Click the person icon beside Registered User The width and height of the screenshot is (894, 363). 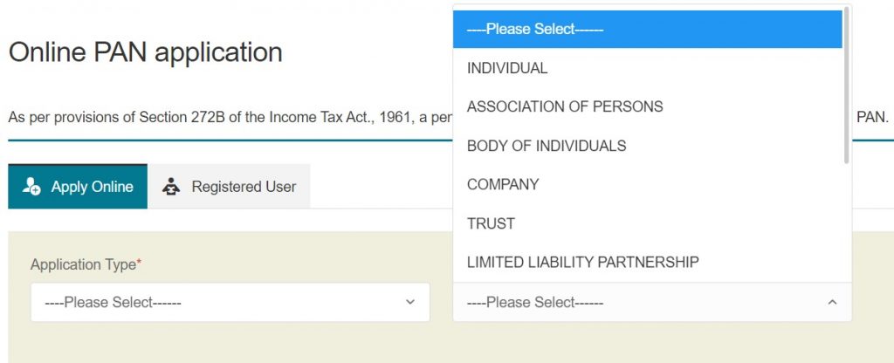170,187
